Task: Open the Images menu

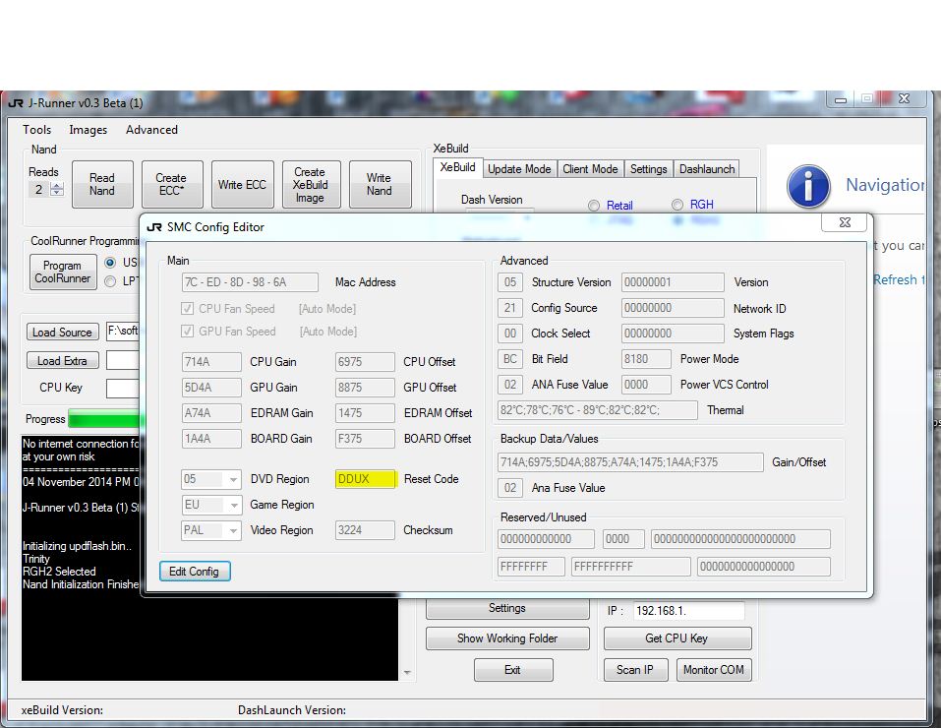Action: click(x=88, y=130)
